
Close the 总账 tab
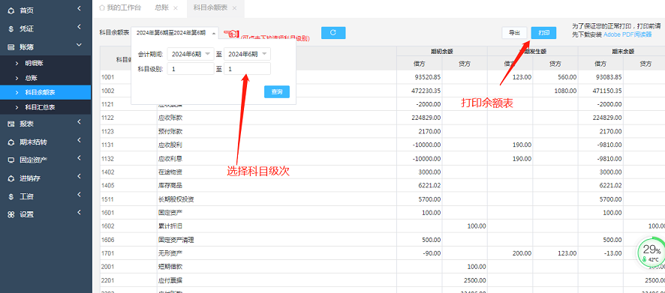point(176,8)
